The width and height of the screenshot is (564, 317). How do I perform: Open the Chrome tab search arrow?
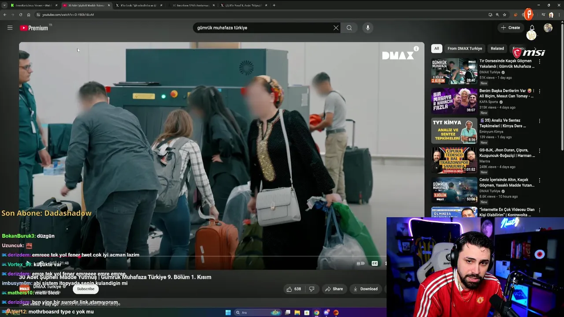tap(4, 5)
